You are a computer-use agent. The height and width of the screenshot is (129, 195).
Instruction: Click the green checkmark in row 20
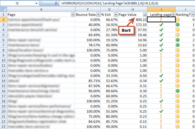[161, 111]
